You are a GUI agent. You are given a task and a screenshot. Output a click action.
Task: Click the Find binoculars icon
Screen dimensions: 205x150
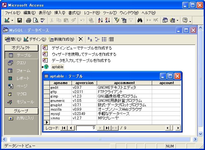click(x=140, y=20)
